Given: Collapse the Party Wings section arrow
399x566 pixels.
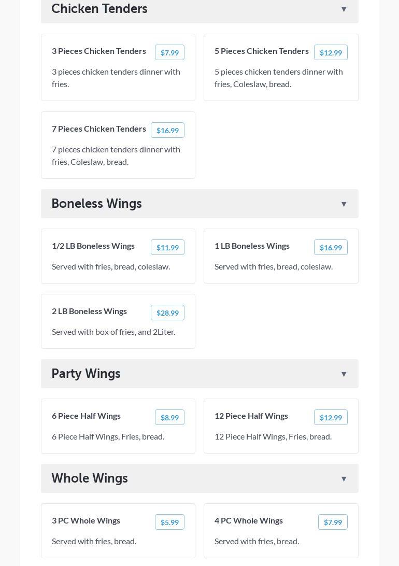Looking at the screenshot, I should [344, 374].
